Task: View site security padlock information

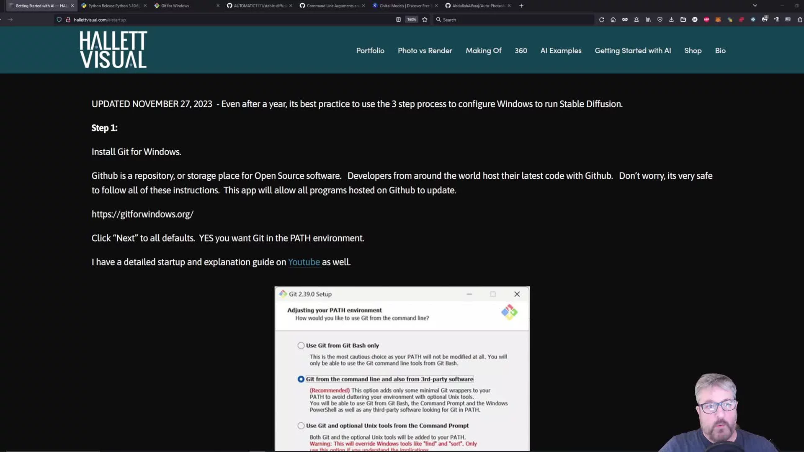Action: click(68, 20)
